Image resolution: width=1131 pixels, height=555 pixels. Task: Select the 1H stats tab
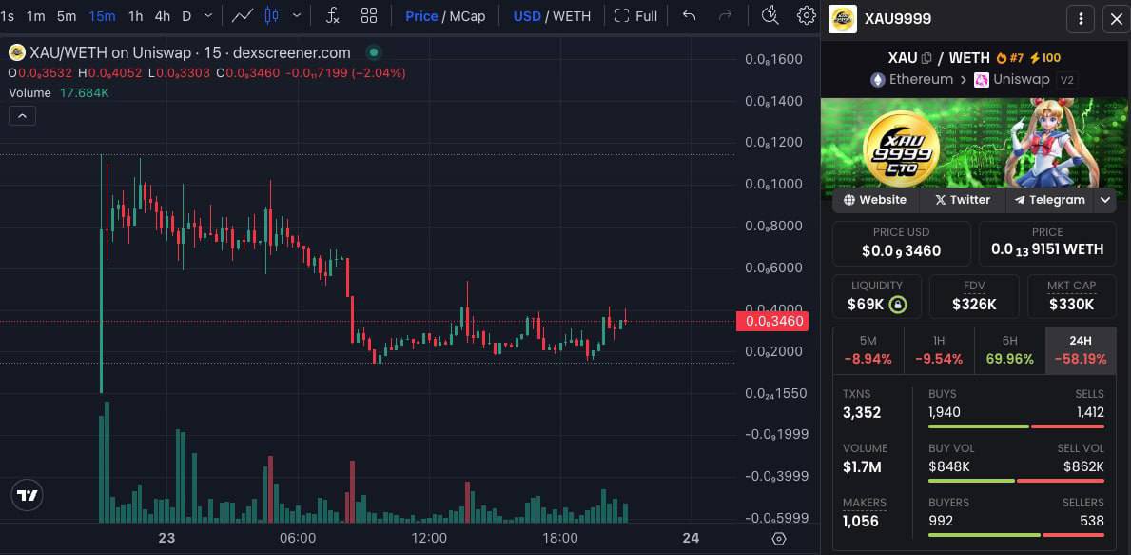[939, 350]
